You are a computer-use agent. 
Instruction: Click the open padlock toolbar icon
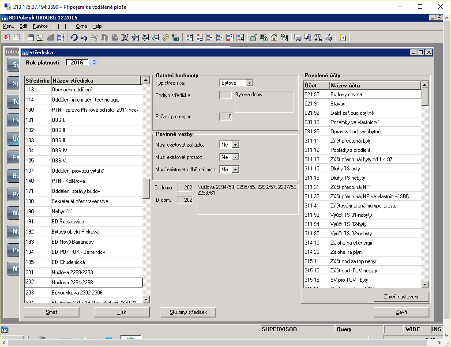(253, 38)
